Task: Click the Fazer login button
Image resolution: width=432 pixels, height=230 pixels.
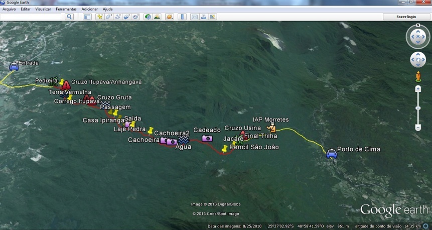Action: pos(406,17)
